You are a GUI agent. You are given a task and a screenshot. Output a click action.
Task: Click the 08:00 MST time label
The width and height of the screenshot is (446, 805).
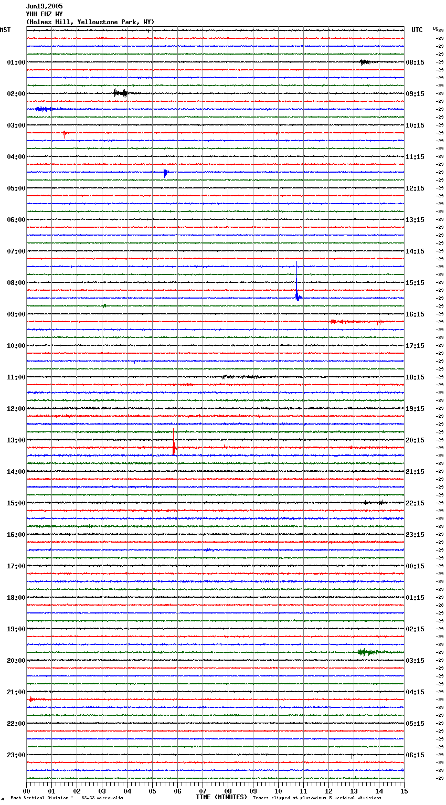click(x=16, y=283)
